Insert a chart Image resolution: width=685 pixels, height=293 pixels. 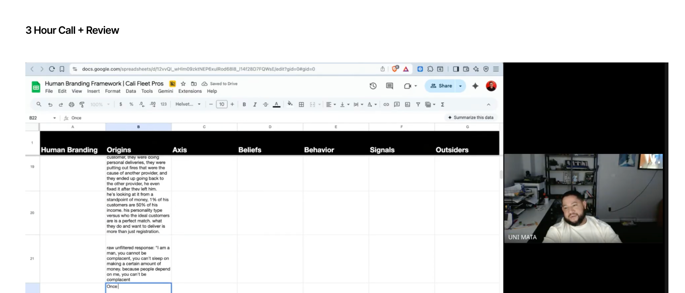click(408, 105)
